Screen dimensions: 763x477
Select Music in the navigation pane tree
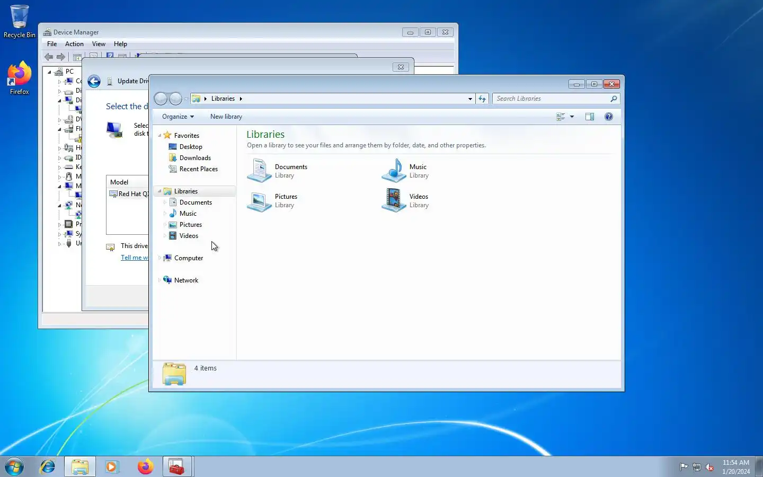[188, 214]
